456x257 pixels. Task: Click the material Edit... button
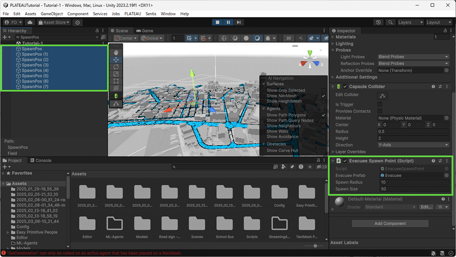coord(426,207)
